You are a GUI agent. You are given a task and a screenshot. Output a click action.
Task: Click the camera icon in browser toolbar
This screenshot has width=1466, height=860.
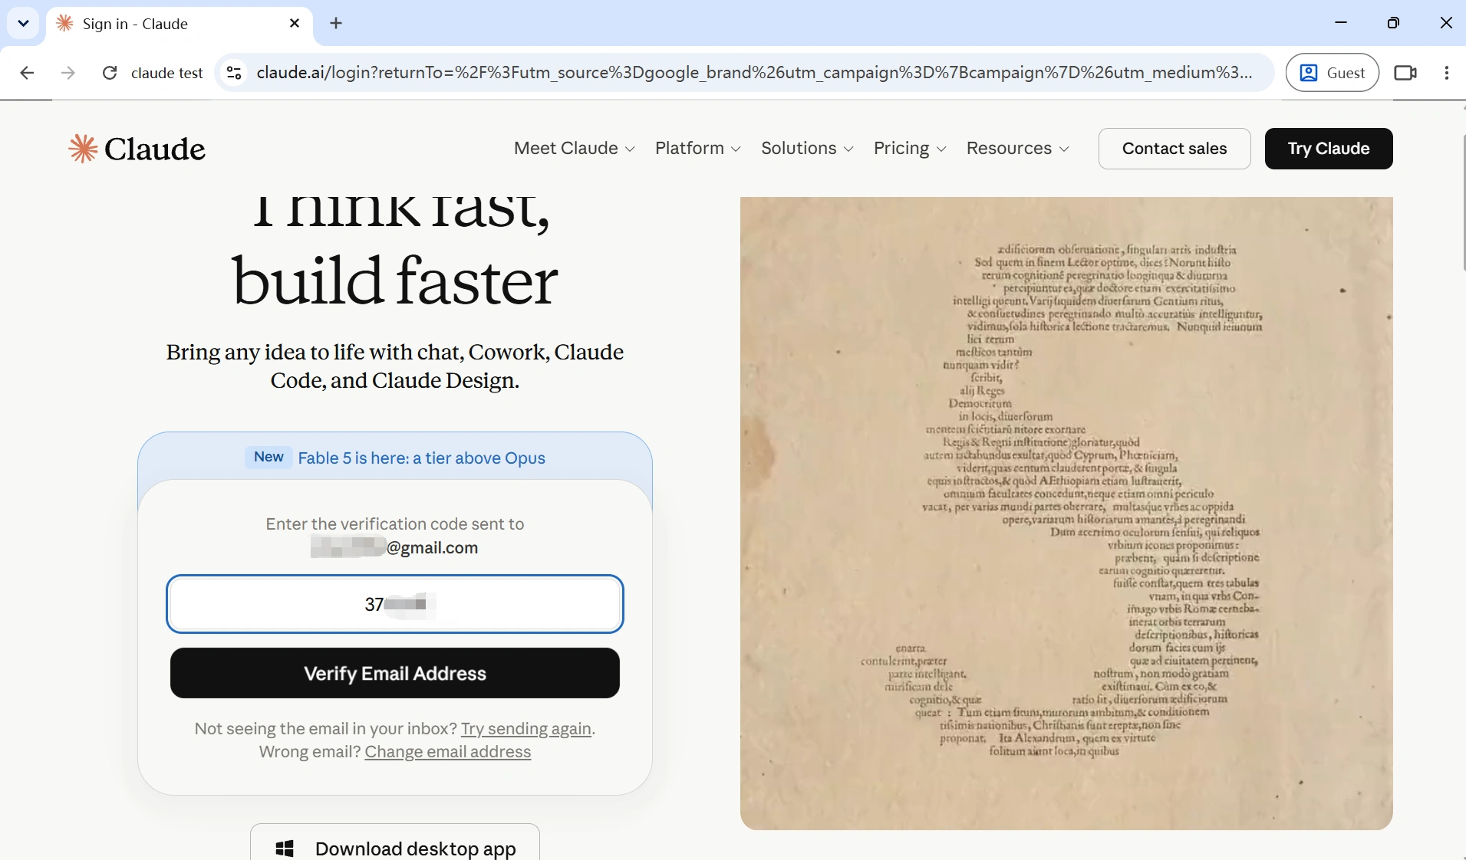tap(1405, 73)
